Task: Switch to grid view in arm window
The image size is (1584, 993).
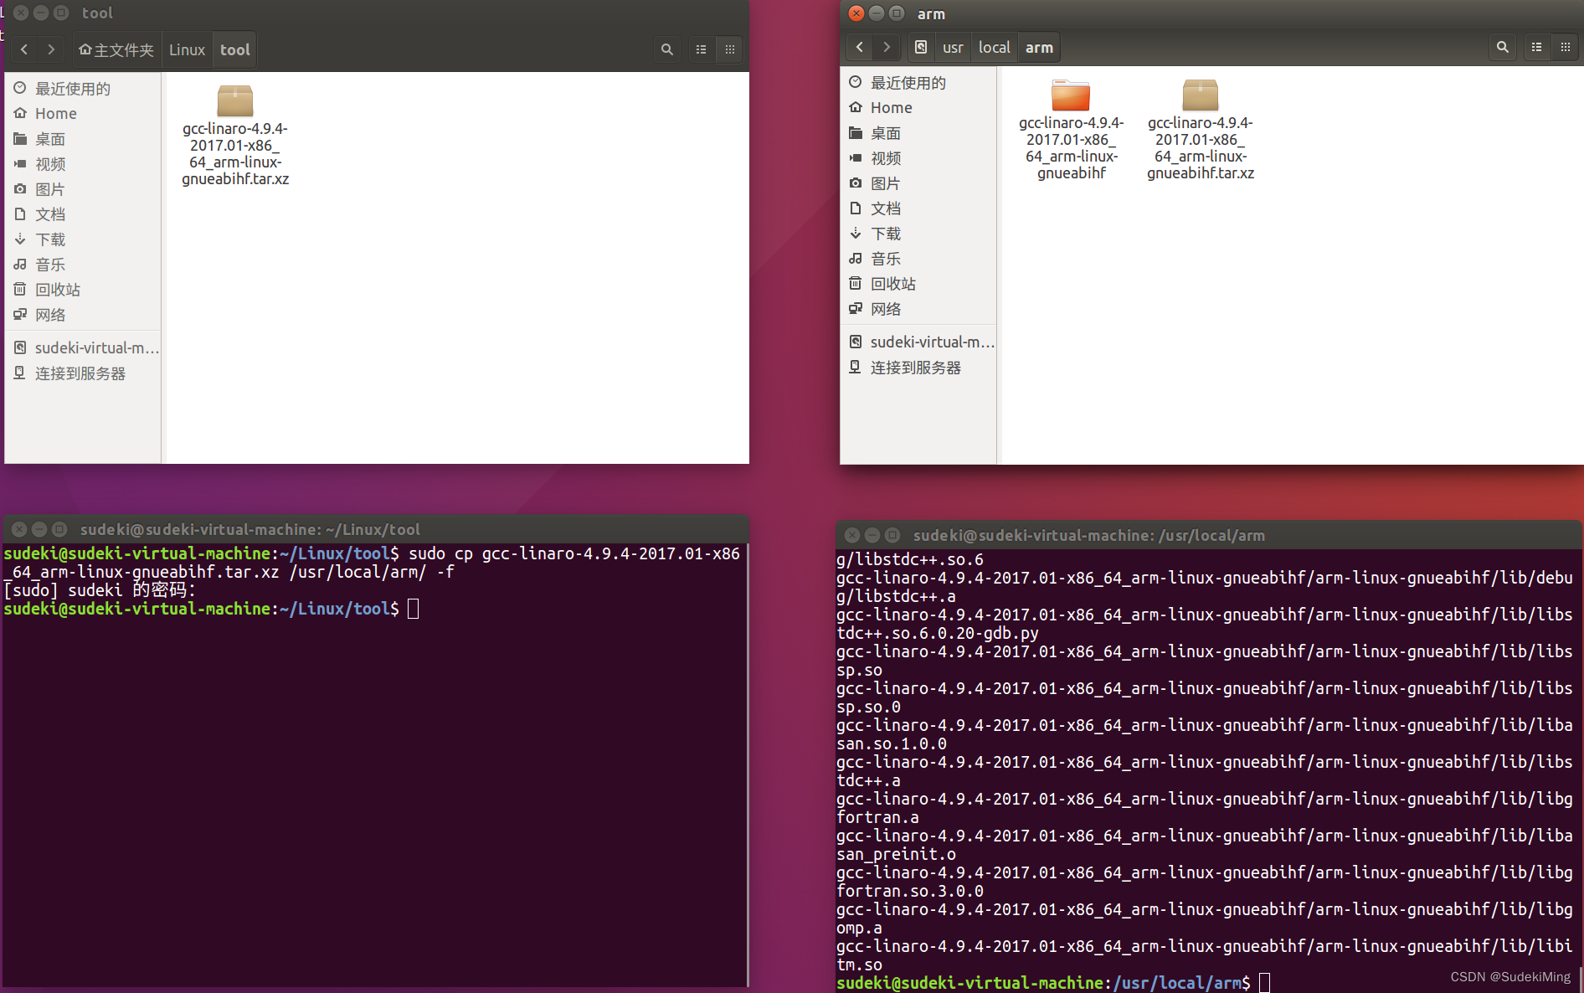Action: coord(1566,47)
